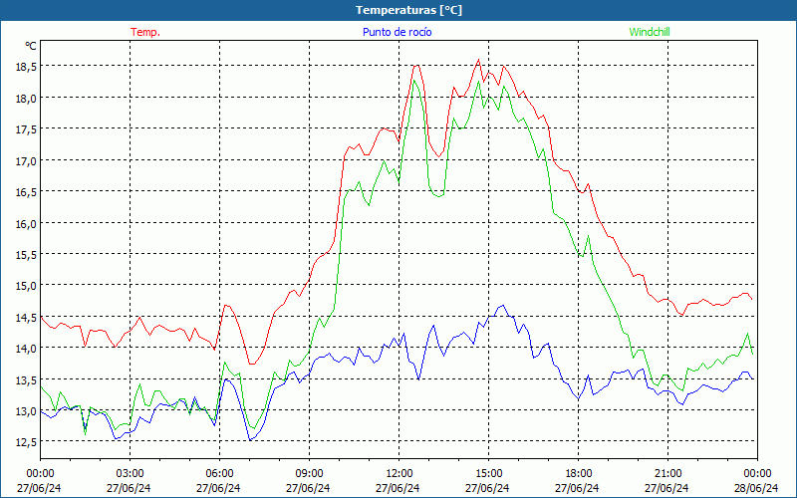797x498 pixels.
Task: Select the 15,5 y-axis label
Action: (26, 255)
